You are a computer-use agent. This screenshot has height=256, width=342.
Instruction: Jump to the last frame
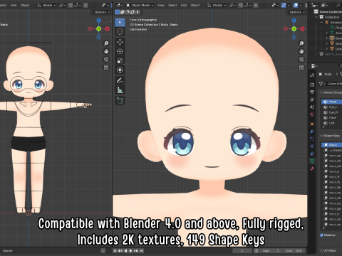[x=142, y=251]
